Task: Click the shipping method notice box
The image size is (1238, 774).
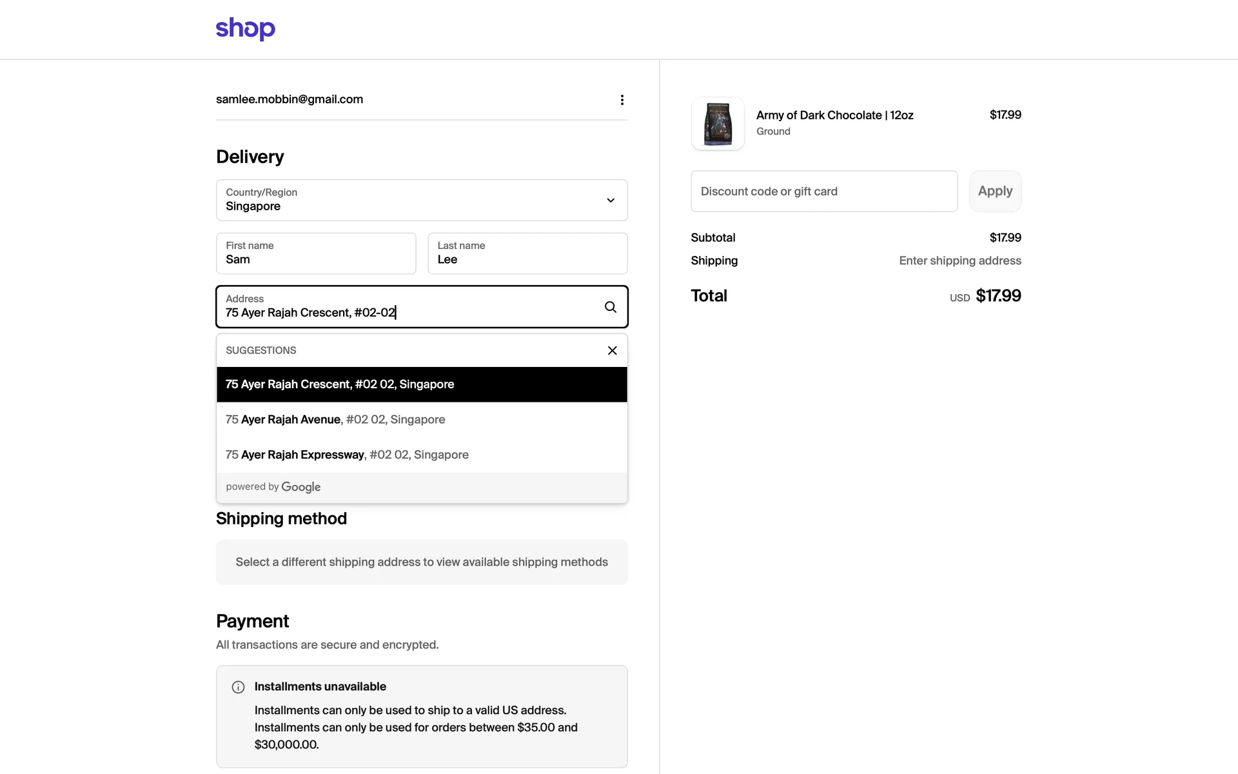Action: (422, 562)
